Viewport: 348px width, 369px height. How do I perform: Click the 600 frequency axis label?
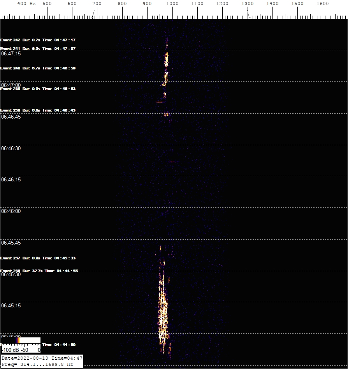click(72, 4)
